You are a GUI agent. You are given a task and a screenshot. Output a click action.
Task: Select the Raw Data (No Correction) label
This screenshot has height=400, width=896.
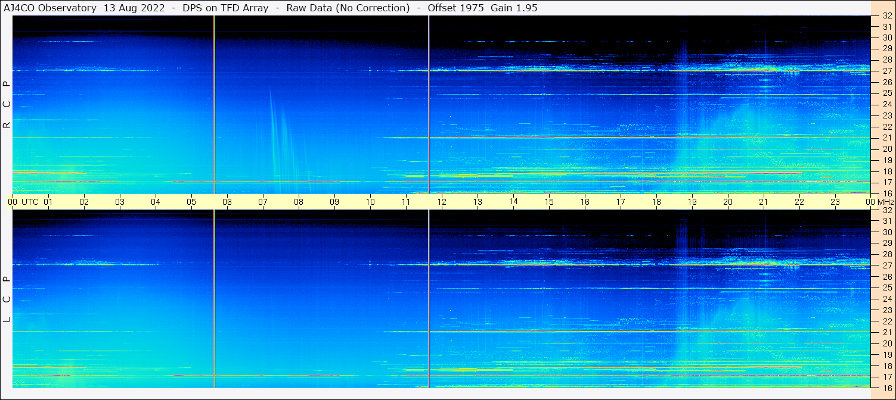[x=348, y=8]
